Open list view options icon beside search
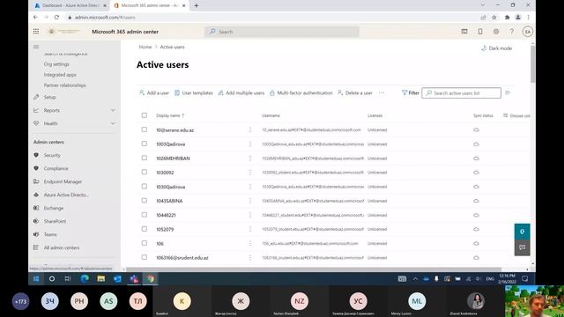Screen dimensions: 564x317 pyautogui.click(x=508, y=92)
